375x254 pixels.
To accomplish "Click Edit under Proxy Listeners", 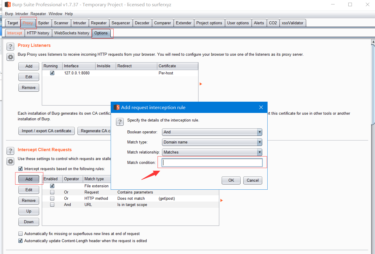I will tap(29, 77).
